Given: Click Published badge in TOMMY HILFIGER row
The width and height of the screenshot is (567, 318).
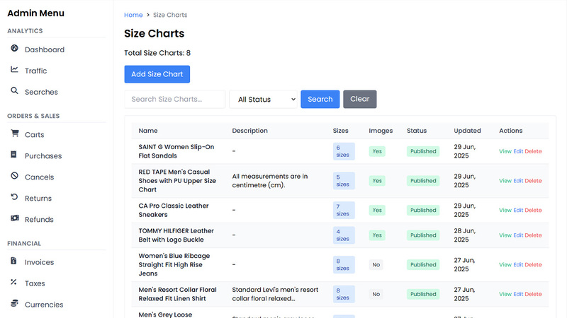Looking at the screenshot, I should click(423, 235).
